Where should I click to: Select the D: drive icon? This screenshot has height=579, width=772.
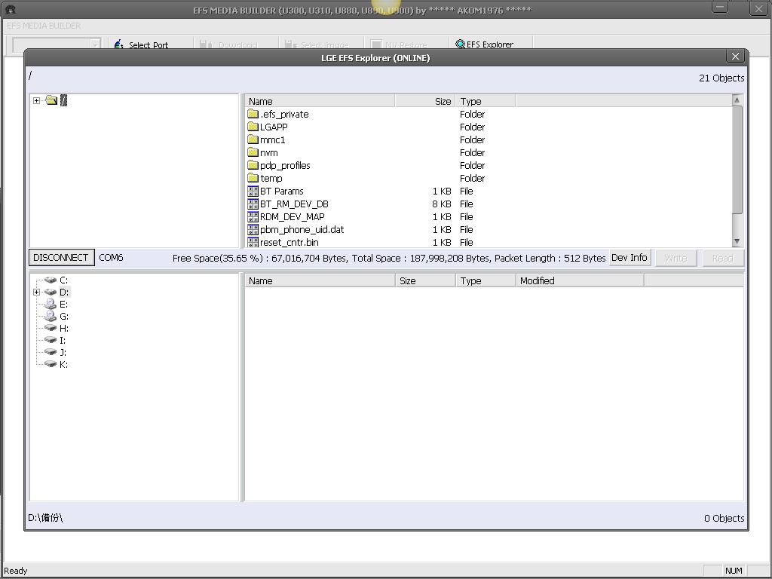tap(51, 292)
